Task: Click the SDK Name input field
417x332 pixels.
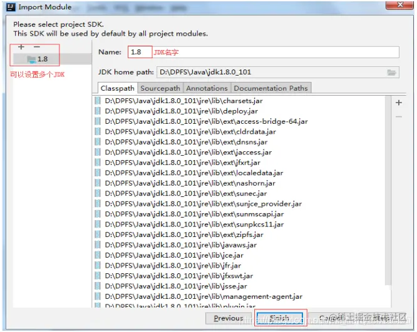Action: pyautogui.click(x=263, y=52)
